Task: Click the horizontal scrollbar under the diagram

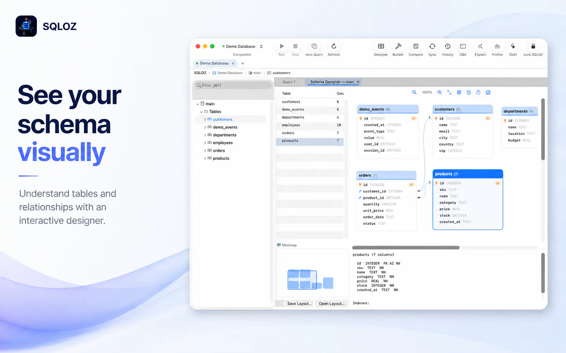Action: point(406,248)
